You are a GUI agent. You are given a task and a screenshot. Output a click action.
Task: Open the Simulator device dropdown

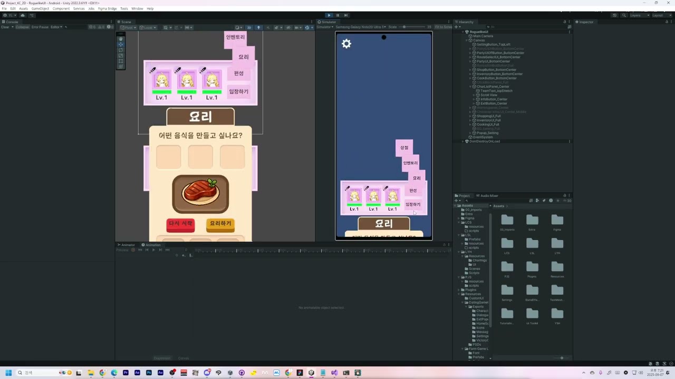(x=361, y=27)
